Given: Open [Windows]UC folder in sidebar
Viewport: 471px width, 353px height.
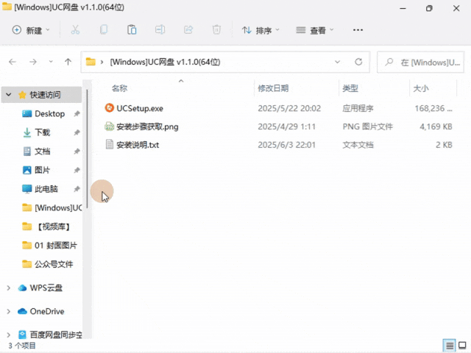Looking at the screenshot, I should point(58,207).
